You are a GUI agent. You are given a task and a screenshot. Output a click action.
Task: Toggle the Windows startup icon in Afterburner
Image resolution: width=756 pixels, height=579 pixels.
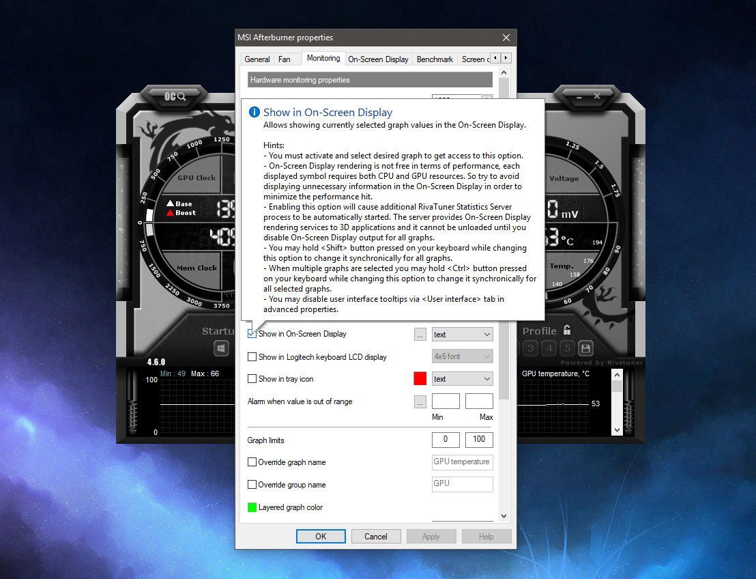[x=221, y=348]
